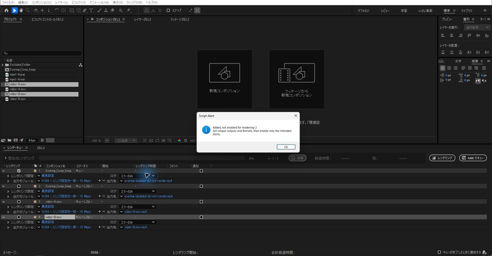Delete selected project items with trash icon
Viewport: 492px width, 256px height.
point(42,140)
